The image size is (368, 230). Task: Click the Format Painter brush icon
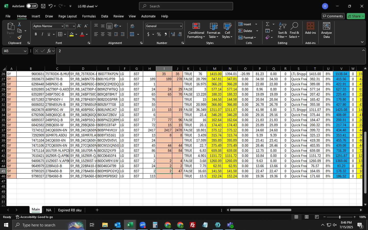tap(19, 37)
